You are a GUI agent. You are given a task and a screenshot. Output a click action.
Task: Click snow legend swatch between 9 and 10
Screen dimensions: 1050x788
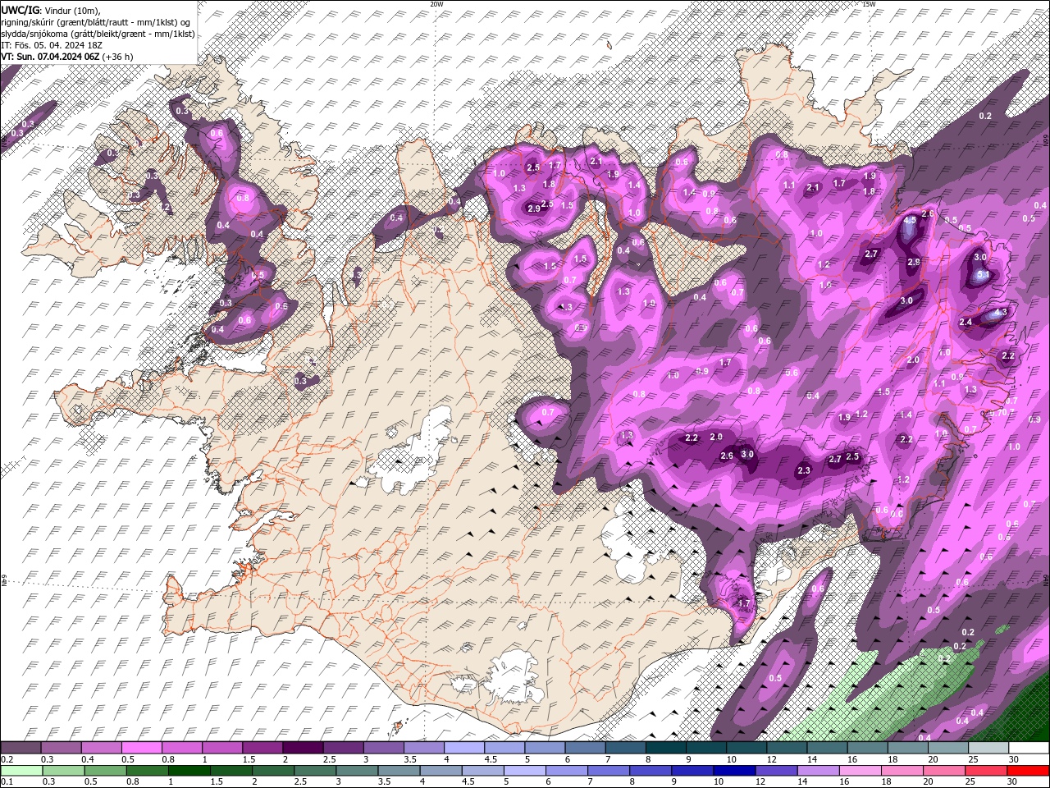[706, 748]
